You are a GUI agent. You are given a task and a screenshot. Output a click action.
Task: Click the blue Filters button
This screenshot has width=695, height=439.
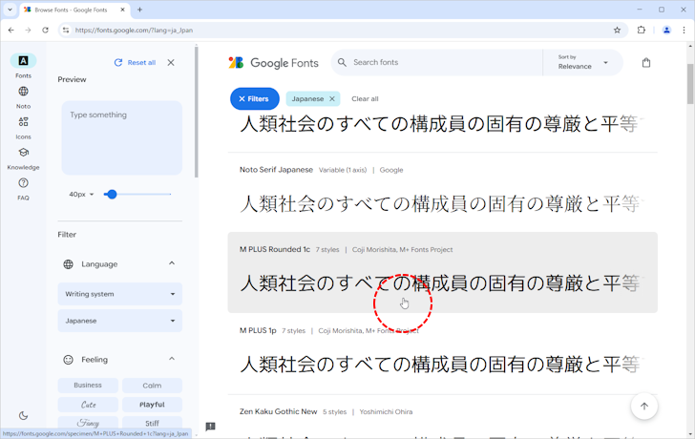(254, 99)
